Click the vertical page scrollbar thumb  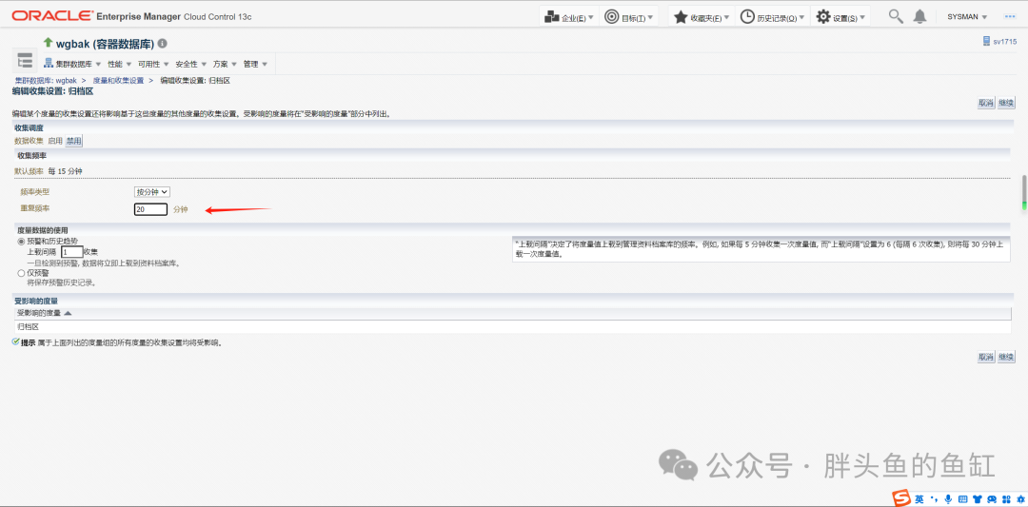(x=1023, y=192)
